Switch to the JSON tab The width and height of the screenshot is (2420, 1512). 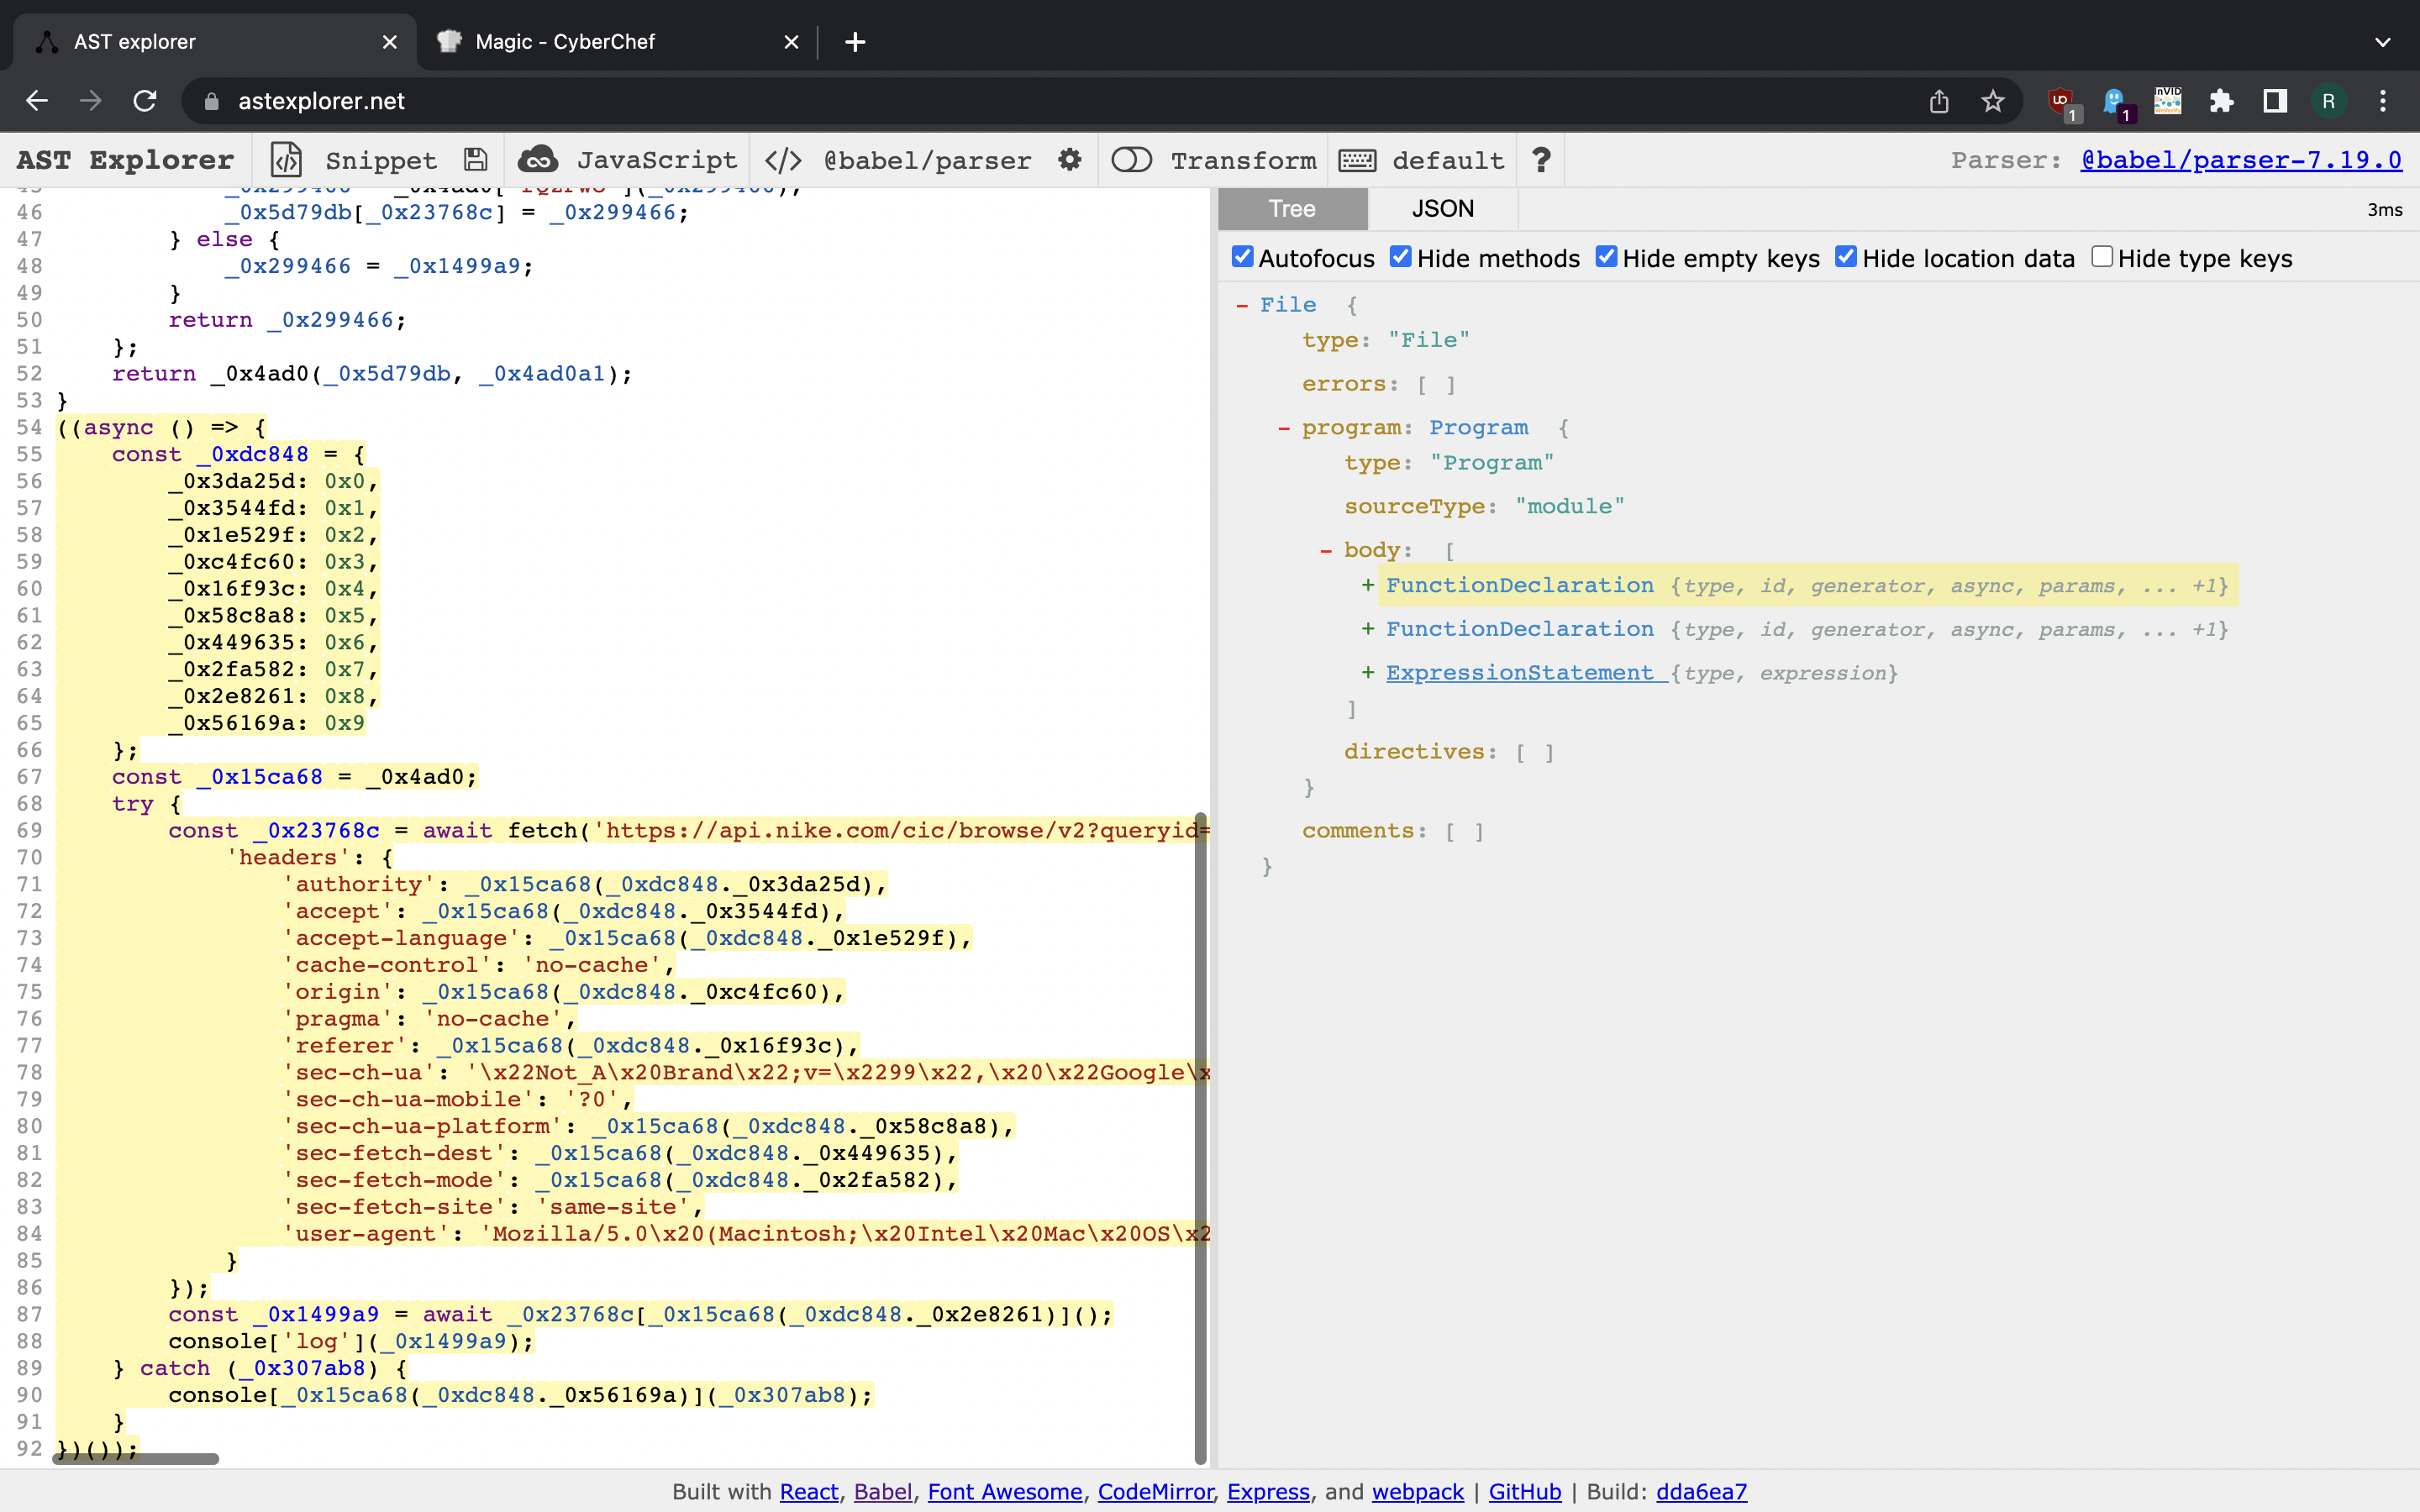1443,209
